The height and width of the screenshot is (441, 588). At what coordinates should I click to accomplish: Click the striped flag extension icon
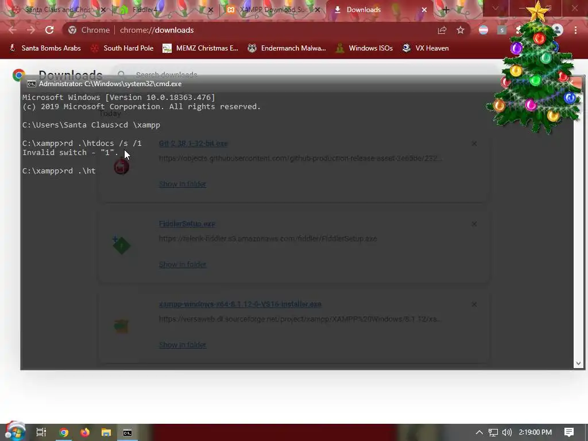[483, 30]
